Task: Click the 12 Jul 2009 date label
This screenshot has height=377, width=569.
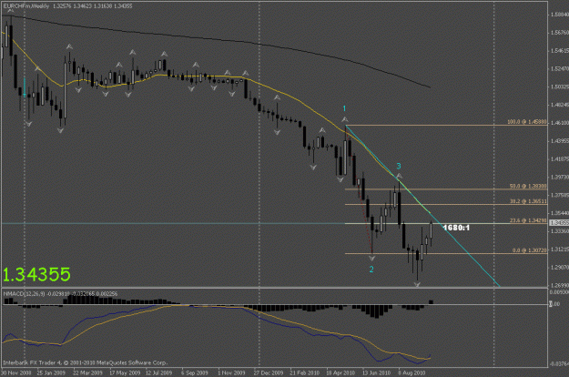Action: click(159, 372)
